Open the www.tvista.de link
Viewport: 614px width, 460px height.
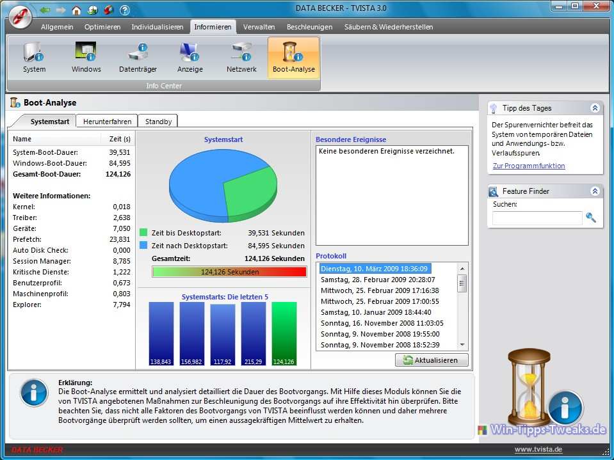point(538,449)
